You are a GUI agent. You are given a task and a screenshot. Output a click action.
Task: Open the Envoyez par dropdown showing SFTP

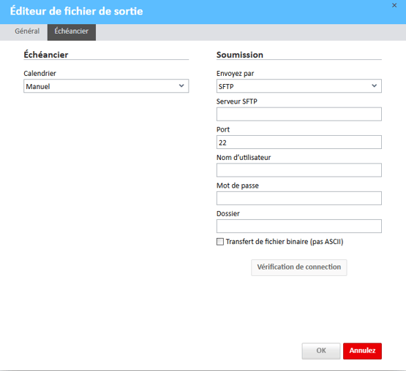(298, 86)
